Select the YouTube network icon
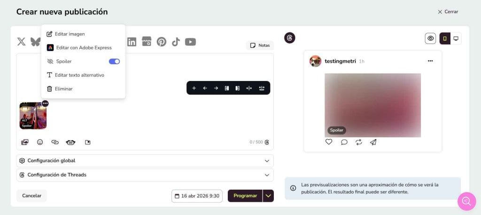 click(x=190, y=42)
